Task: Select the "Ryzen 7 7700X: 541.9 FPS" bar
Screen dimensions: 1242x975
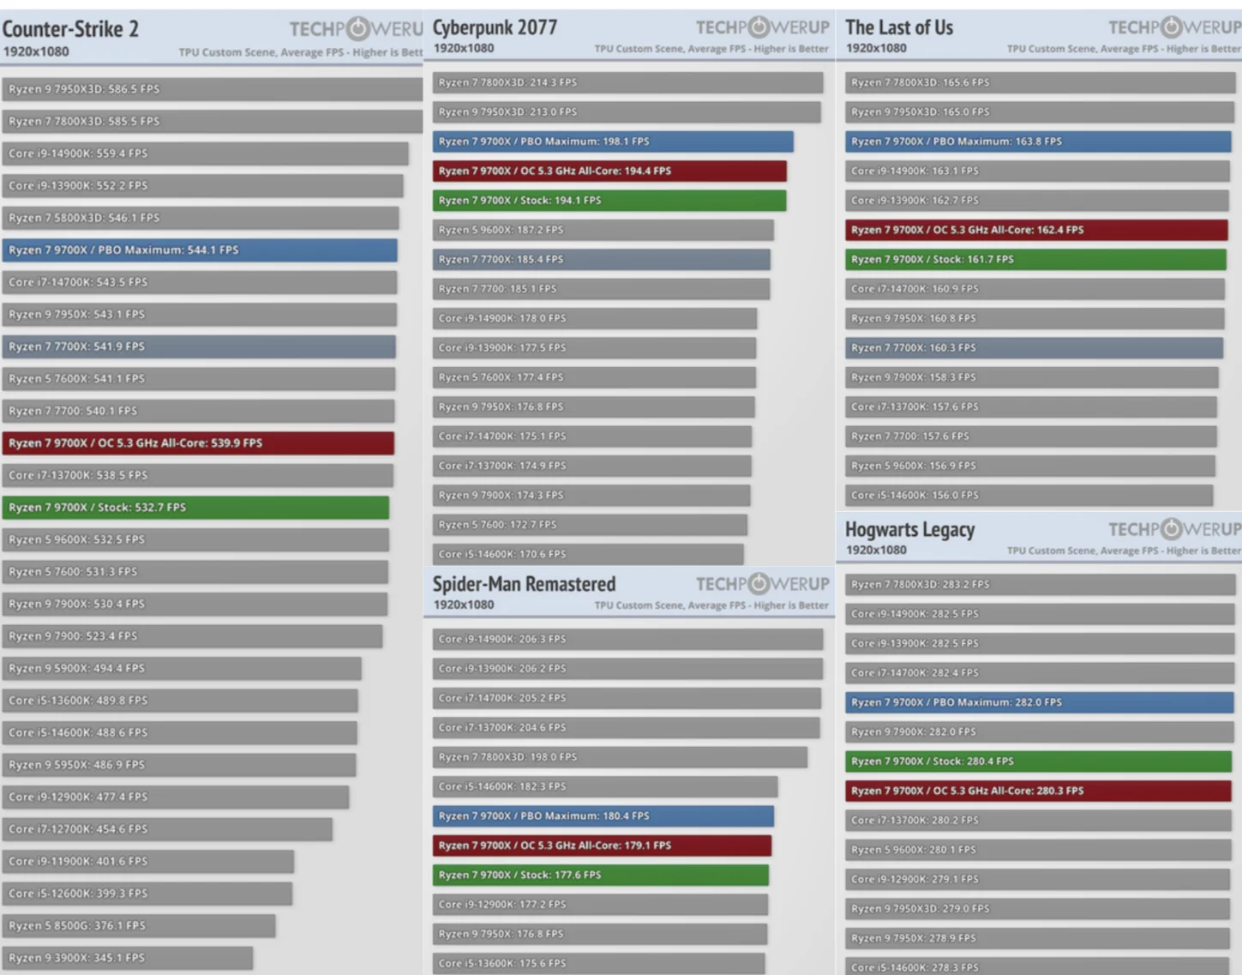Action: 199,346
